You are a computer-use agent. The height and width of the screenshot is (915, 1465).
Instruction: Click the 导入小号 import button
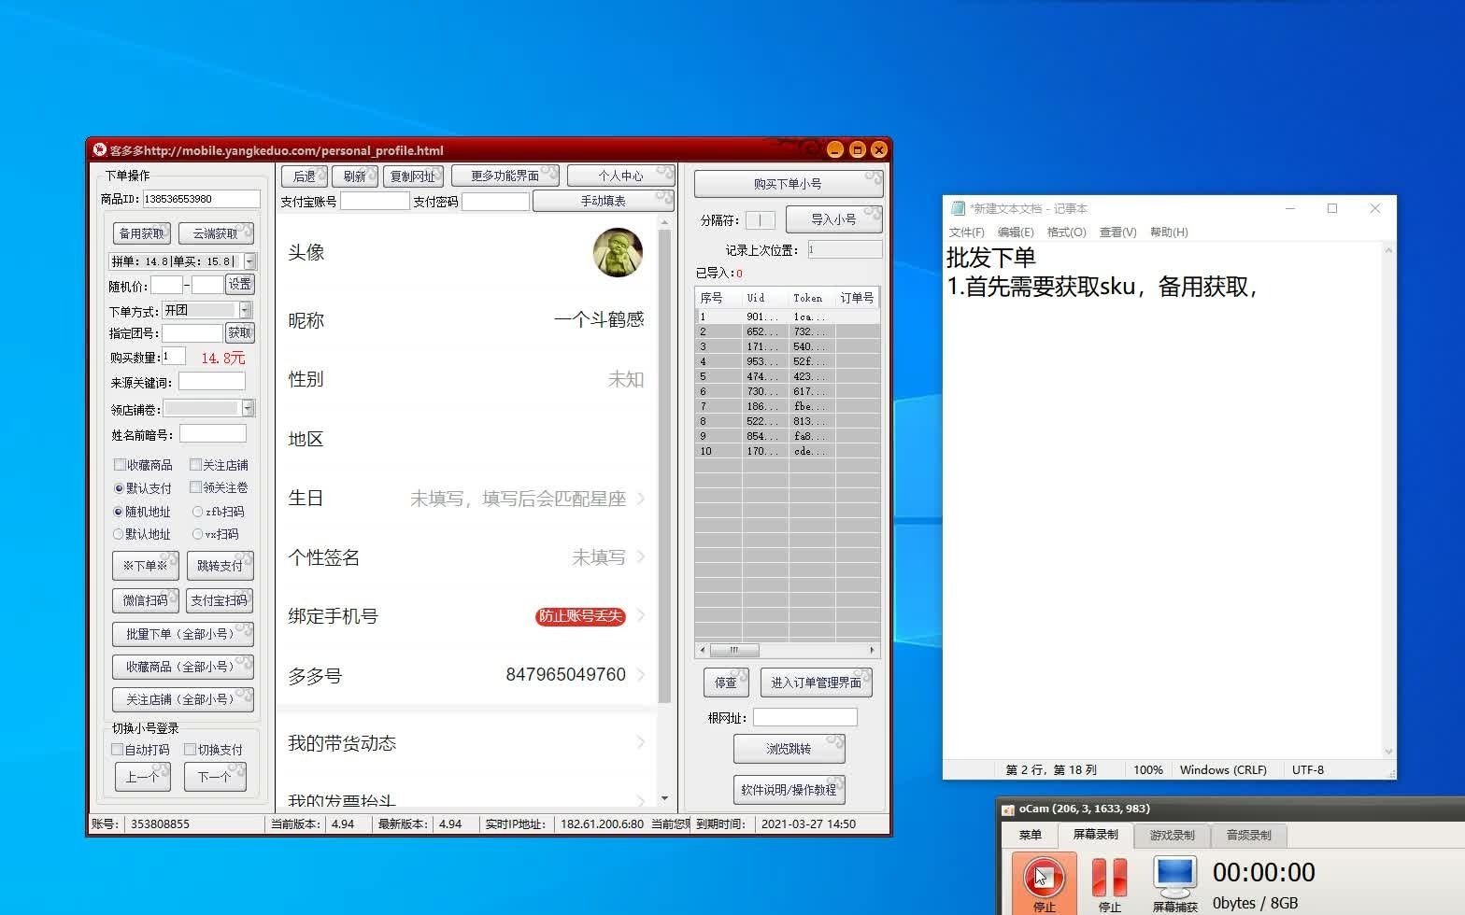click(x=833, y=219)
